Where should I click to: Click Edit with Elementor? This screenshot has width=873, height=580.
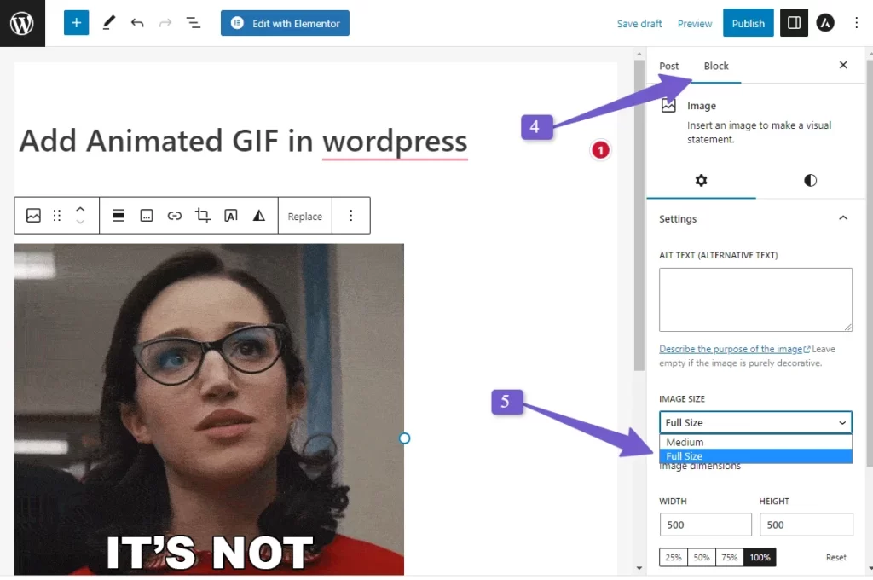click(285, 23)
